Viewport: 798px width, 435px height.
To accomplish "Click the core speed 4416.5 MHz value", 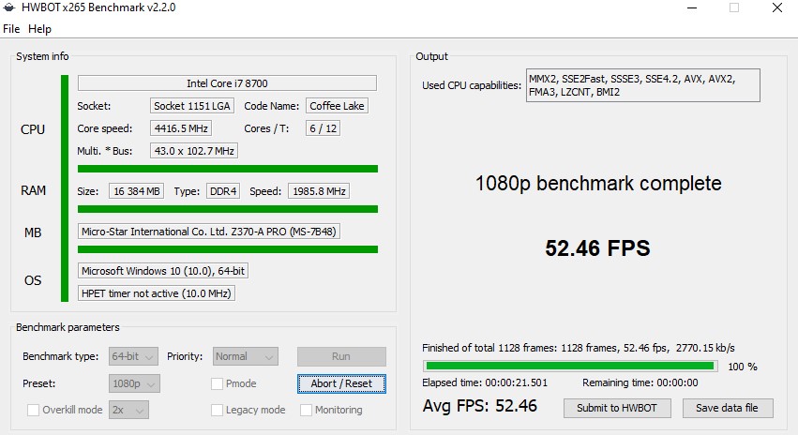I will 181,128.
